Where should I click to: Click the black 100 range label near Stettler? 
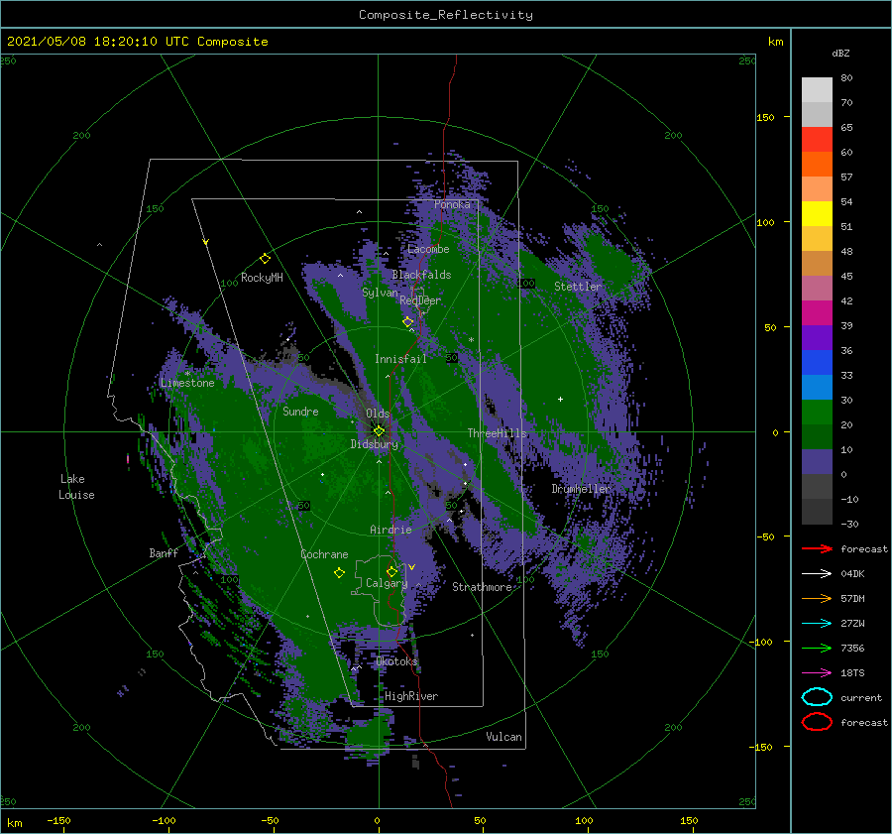click(x=526, y=283)
